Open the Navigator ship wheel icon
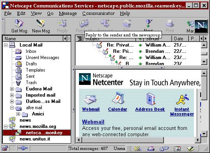The width and height of the screenshot is (210, 153). point(137,148)
